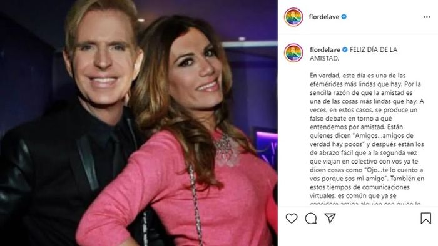This screenshot has width=438, height=246.
Task: Click the verified badge beside the caption username
Action: click(345, 49)
